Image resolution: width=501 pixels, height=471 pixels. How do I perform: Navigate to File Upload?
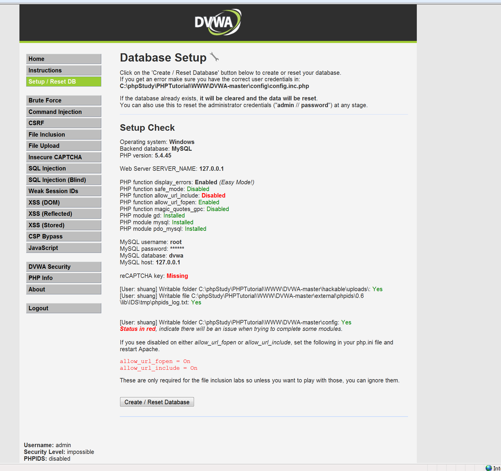[x=64, y=146]
